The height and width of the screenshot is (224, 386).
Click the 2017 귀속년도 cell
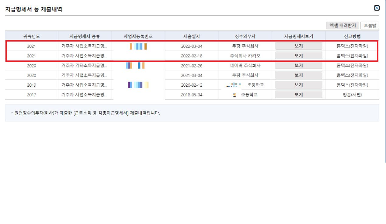[x=31, y=95]
